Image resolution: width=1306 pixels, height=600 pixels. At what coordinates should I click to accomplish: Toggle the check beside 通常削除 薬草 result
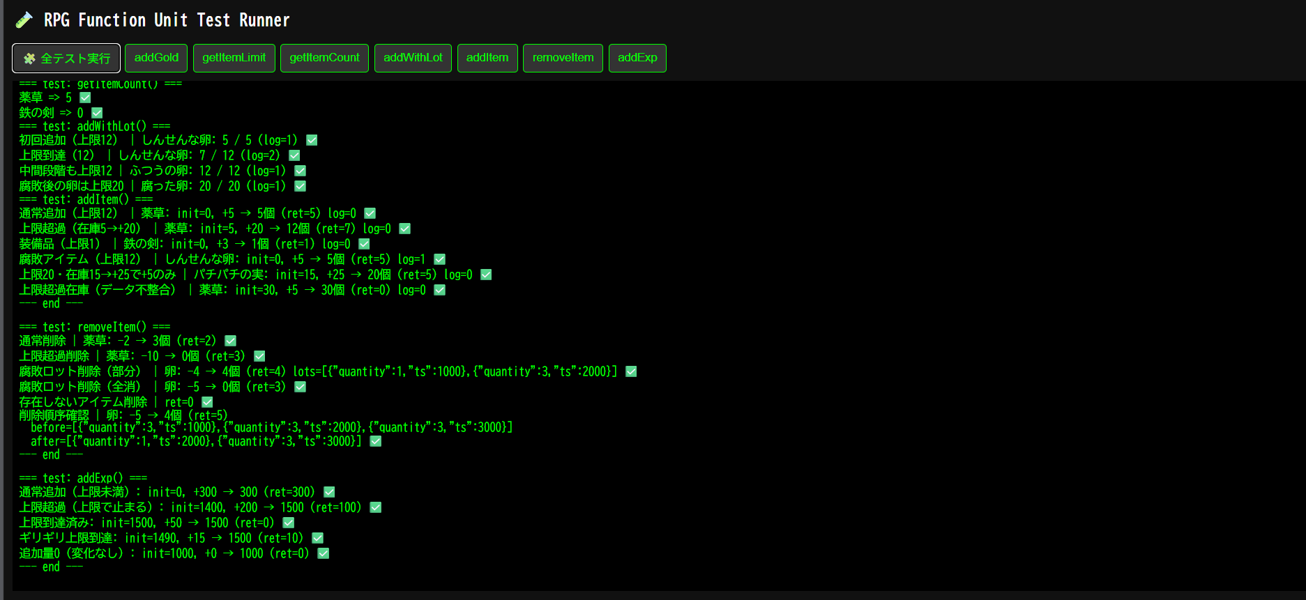pyautogui.click(x=231, y=341)
